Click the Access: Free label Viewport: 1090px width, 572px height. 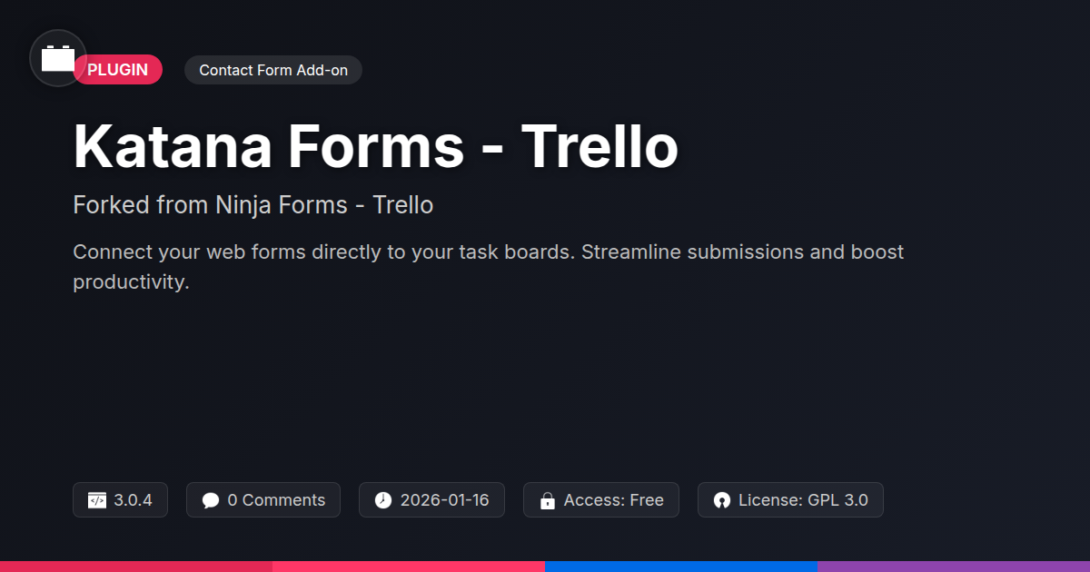tap(613, 500)
